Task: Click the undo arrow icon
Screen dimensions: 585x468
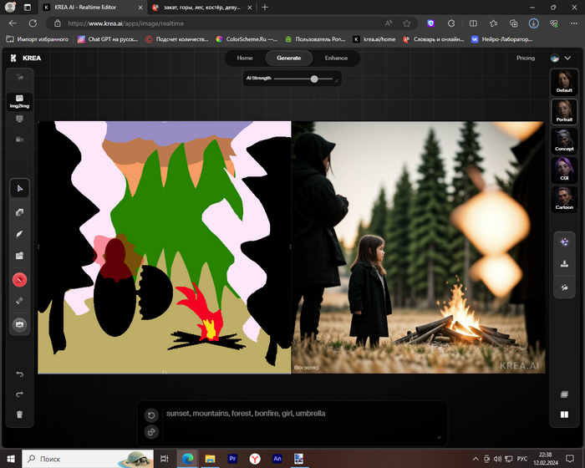Action: pyautogui.click(x=20, y=374)
